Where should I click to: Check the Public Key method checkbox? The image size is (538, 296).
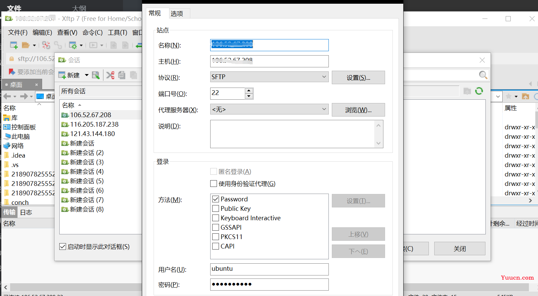point(216,208)
